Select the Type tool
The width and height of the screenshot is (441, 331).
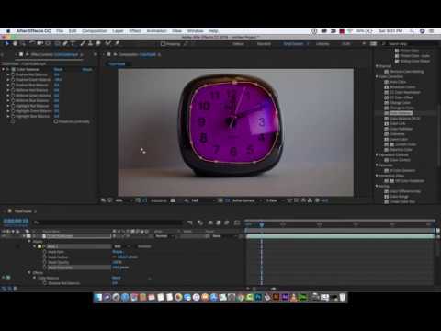(x=73, y=44)
